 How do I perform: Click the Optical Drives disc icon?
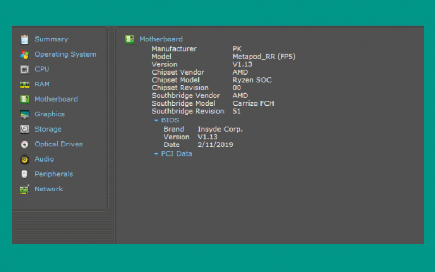[24, 144]
